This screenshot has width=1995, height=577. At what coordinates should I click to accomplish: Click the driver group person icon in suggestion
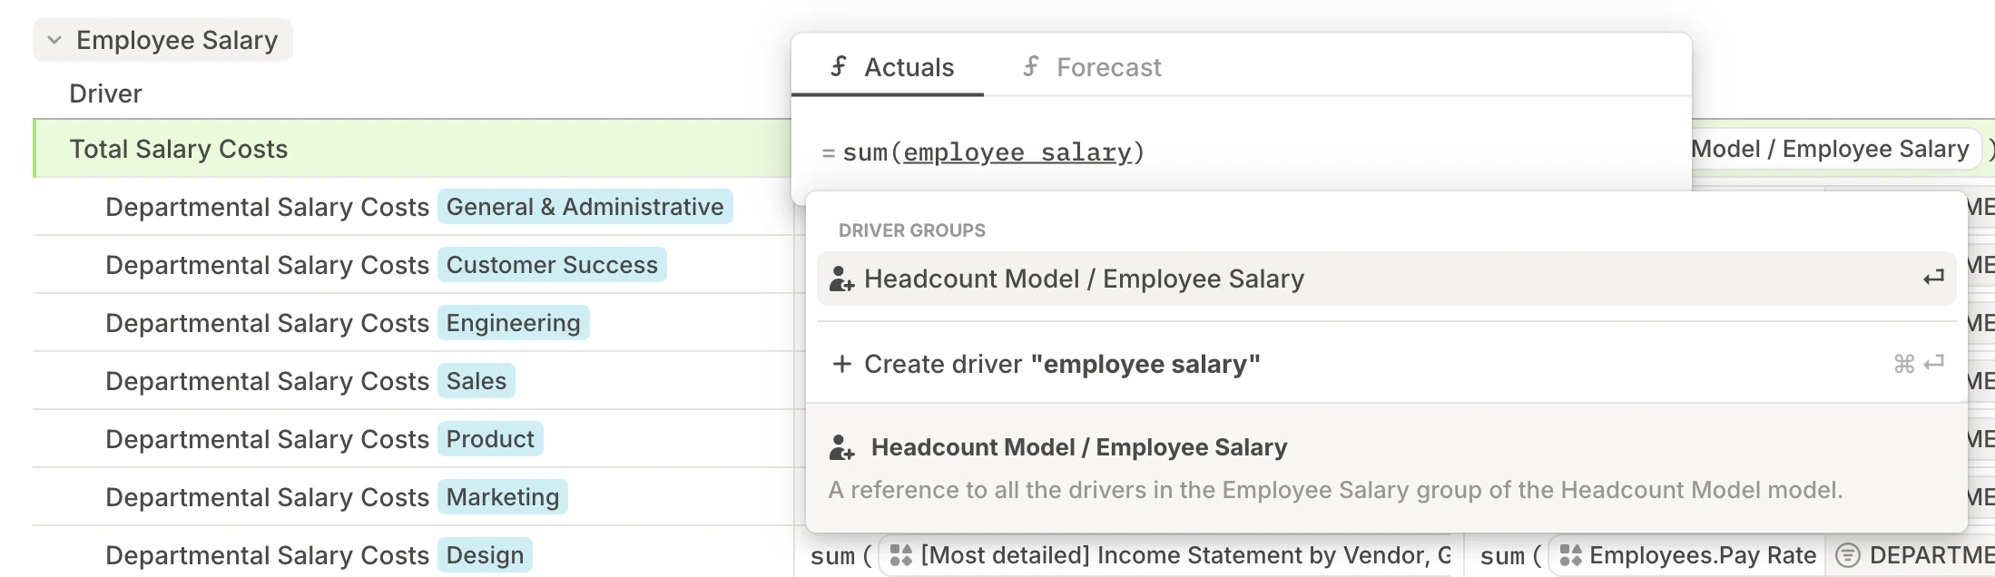[841, 279]
